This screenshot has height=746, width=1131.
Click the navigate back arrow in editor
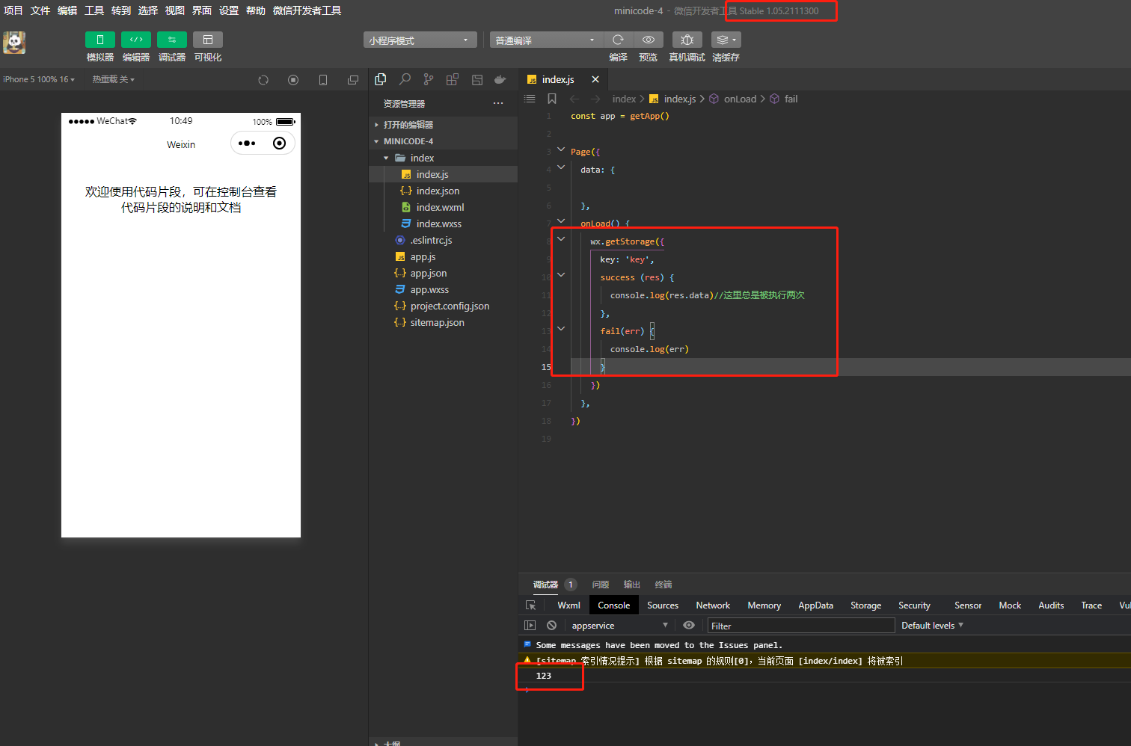(574, 99)
